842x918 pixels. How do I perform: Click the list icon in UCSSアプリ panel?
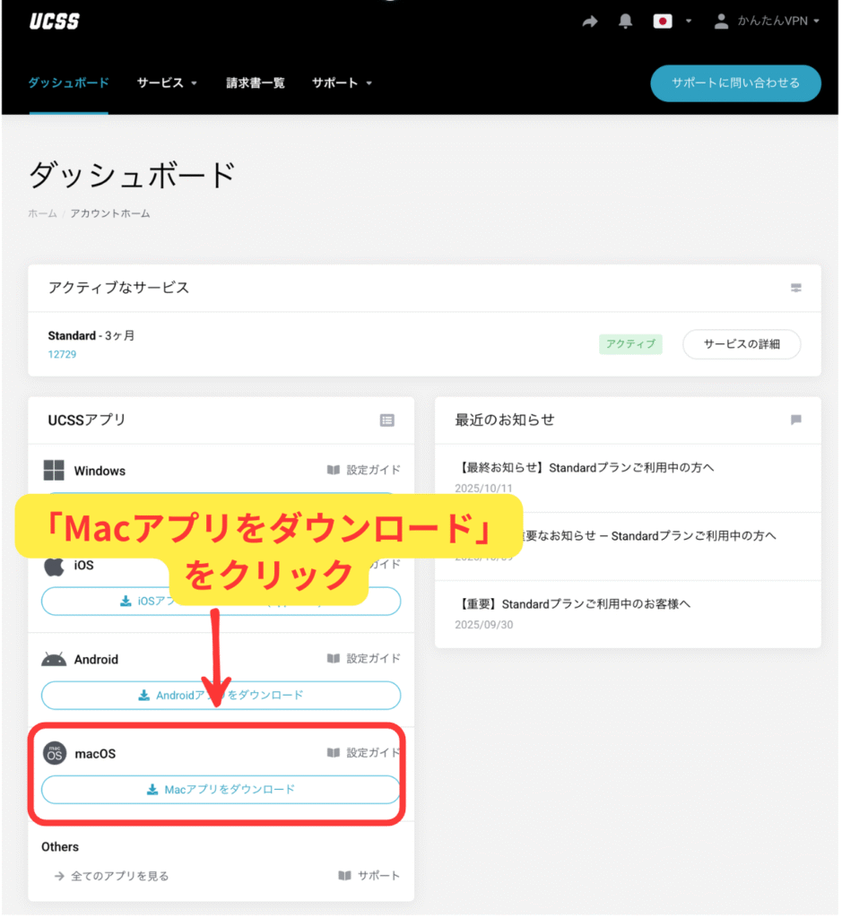coord(386,420)
